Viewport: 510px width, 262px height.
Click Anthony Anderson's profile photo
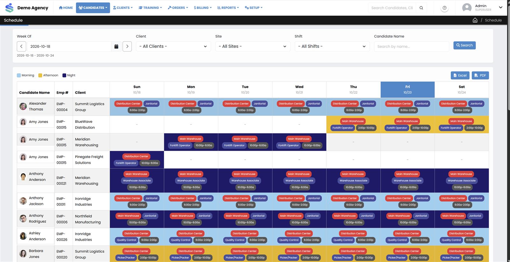(23, 177)
